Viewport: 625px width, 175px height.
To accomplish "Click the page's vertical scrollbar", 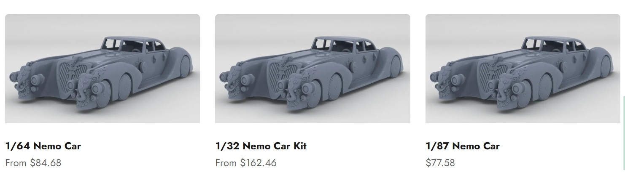I will point(623,135).
